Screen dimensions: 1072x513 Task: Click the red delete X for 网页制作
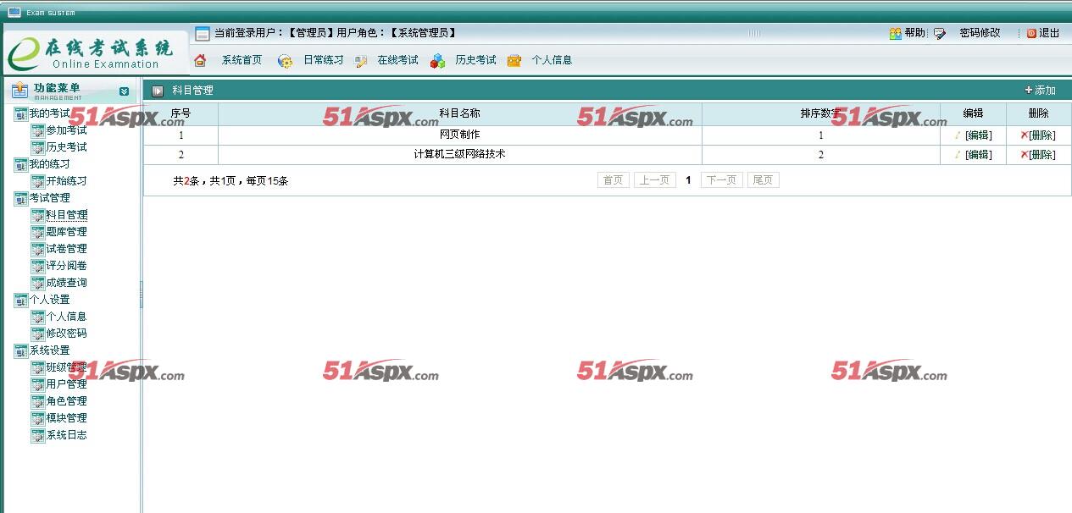coord(1024,135)
